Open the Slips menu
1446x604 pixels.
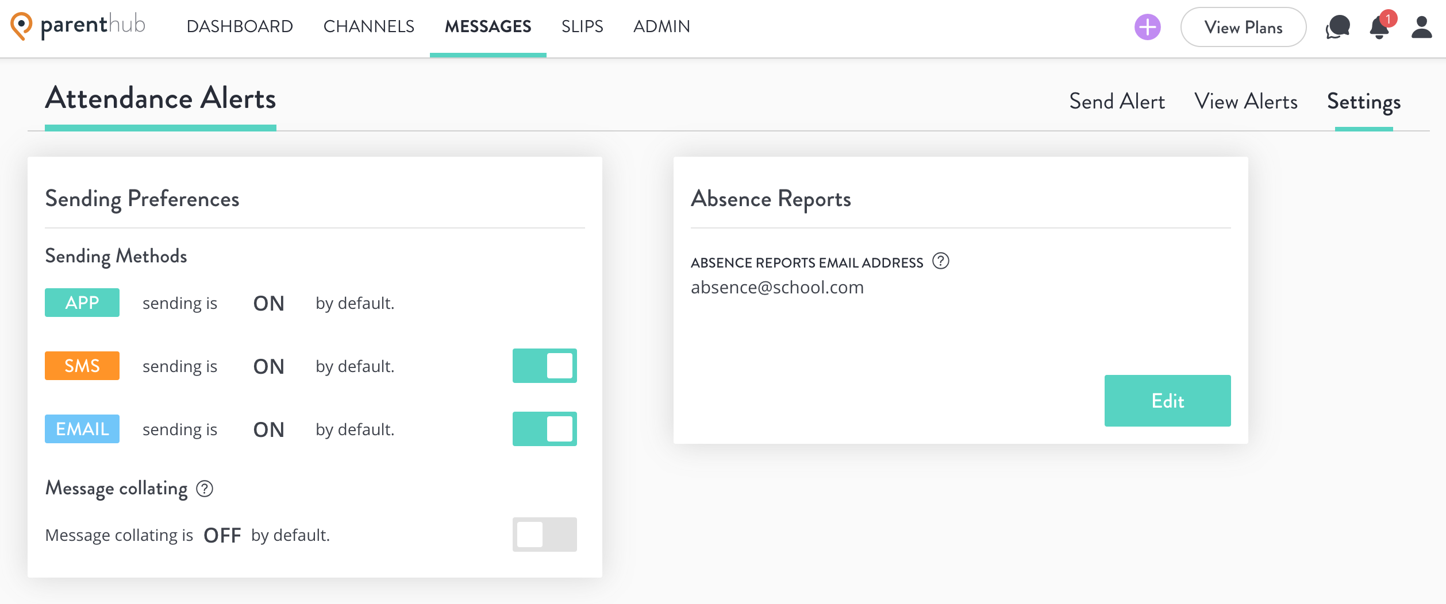click(582, 26)
